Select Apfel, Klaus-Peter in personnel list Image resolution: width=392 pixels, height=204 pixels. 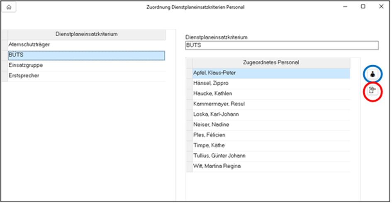(271, 73)
